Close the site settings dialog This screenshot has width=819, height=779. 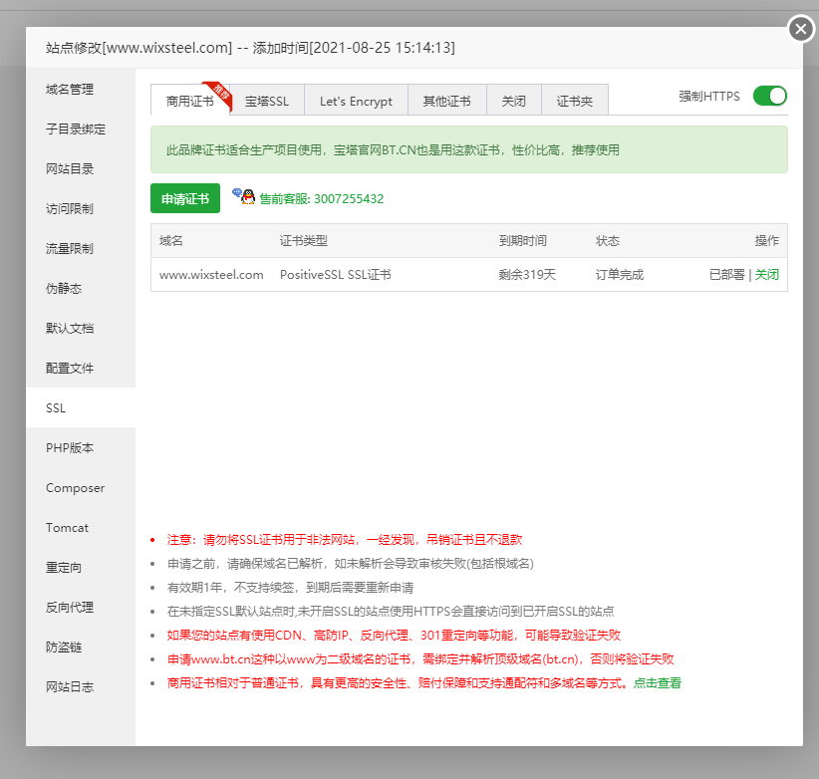pyautogui.click(x=801, y=29)
